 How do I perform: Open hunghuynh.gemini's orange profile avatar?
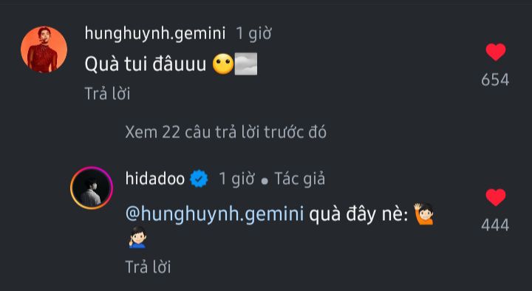[44, 49]
